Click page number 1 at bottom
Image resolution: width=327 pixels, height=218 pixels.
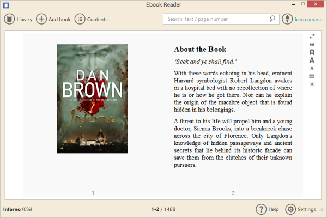(93, 193)
